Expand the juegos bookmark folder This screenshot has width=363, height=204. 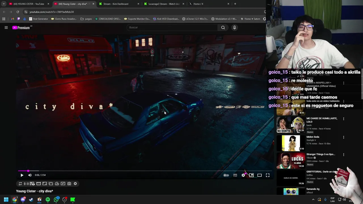[x=86, y=19]
